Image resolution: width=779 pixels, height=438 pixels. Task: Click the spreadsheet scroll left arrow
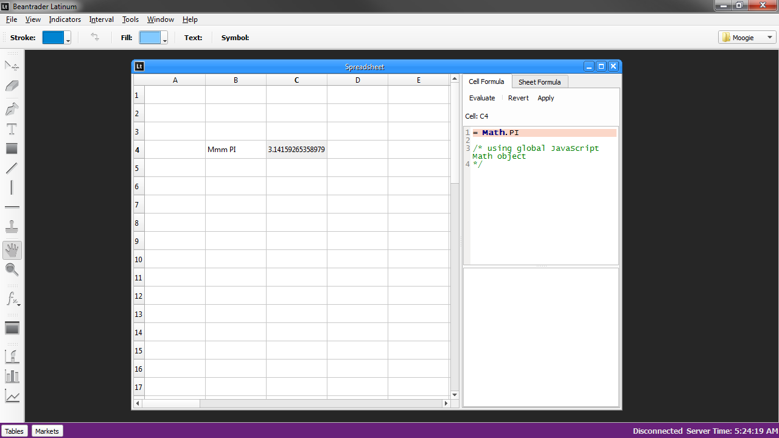(x=138, y=403)
